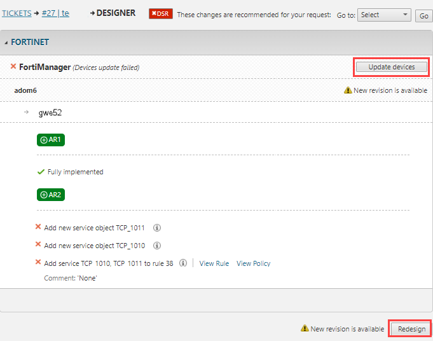Click the Go button
Screen dimensions: 433x341
tap(423, 16)
